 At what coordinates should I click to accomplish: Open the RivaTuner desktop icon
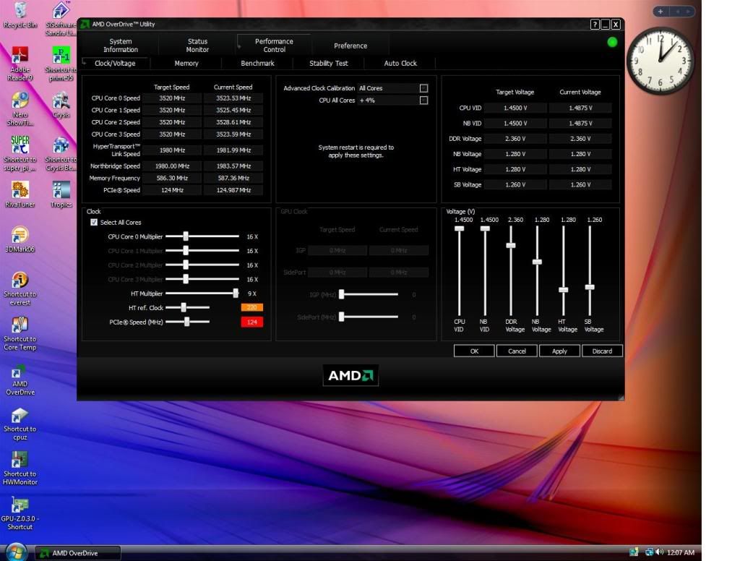click(20, 194)
